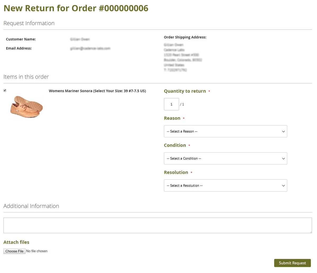Open the Select a Reason dropdown
The height and width of the screenshot is (273, 317).
click(x=226, y=131)
